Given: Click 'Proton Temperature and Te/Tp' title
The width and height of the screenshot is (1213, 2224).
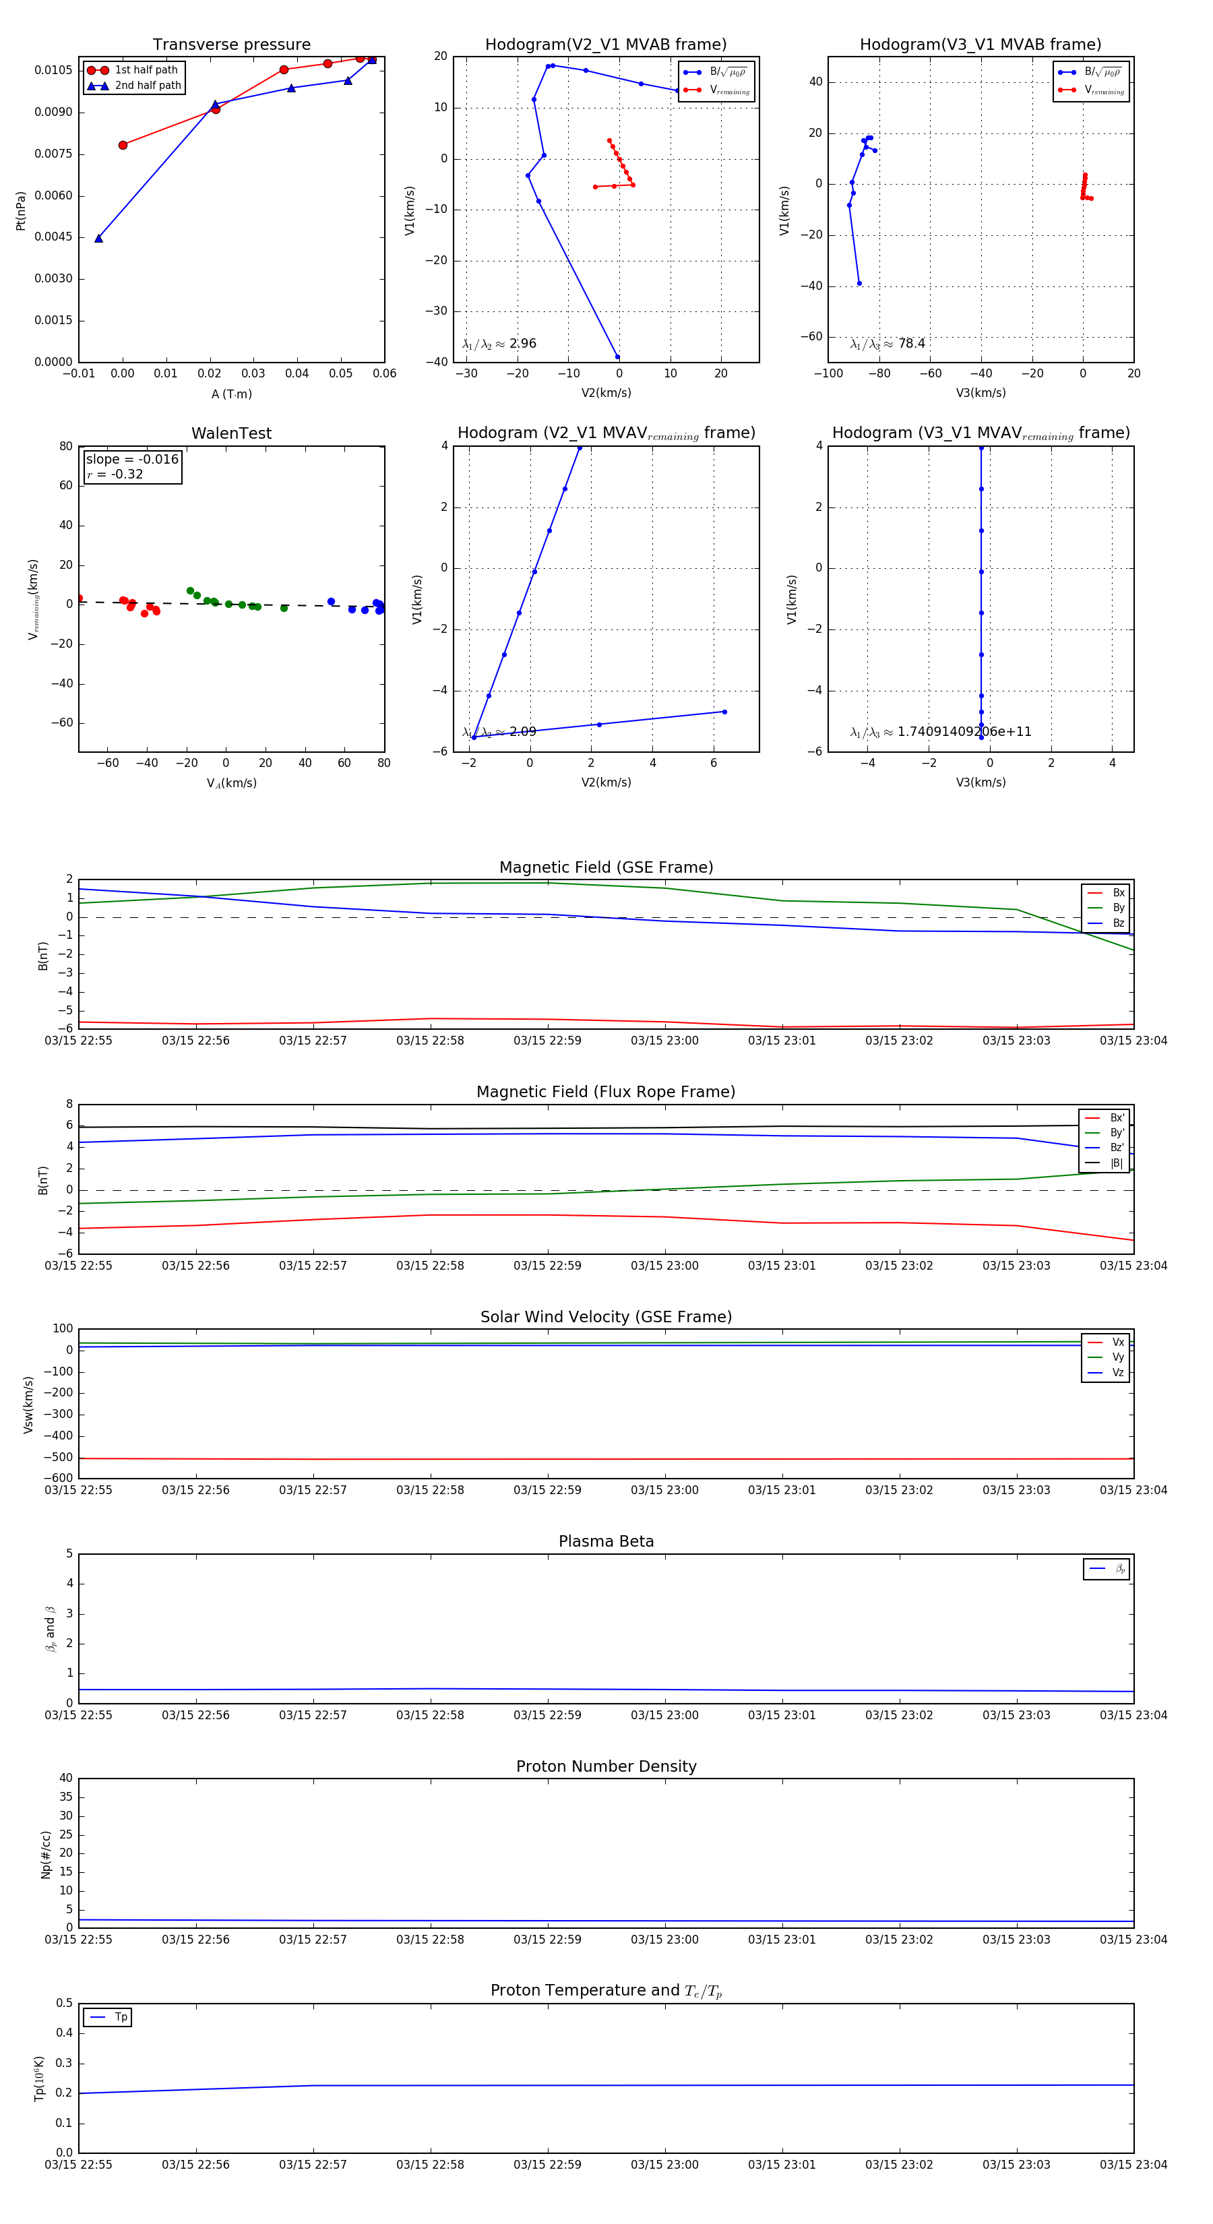Looking at the screenshot, I should click(x=606, y=1991).
